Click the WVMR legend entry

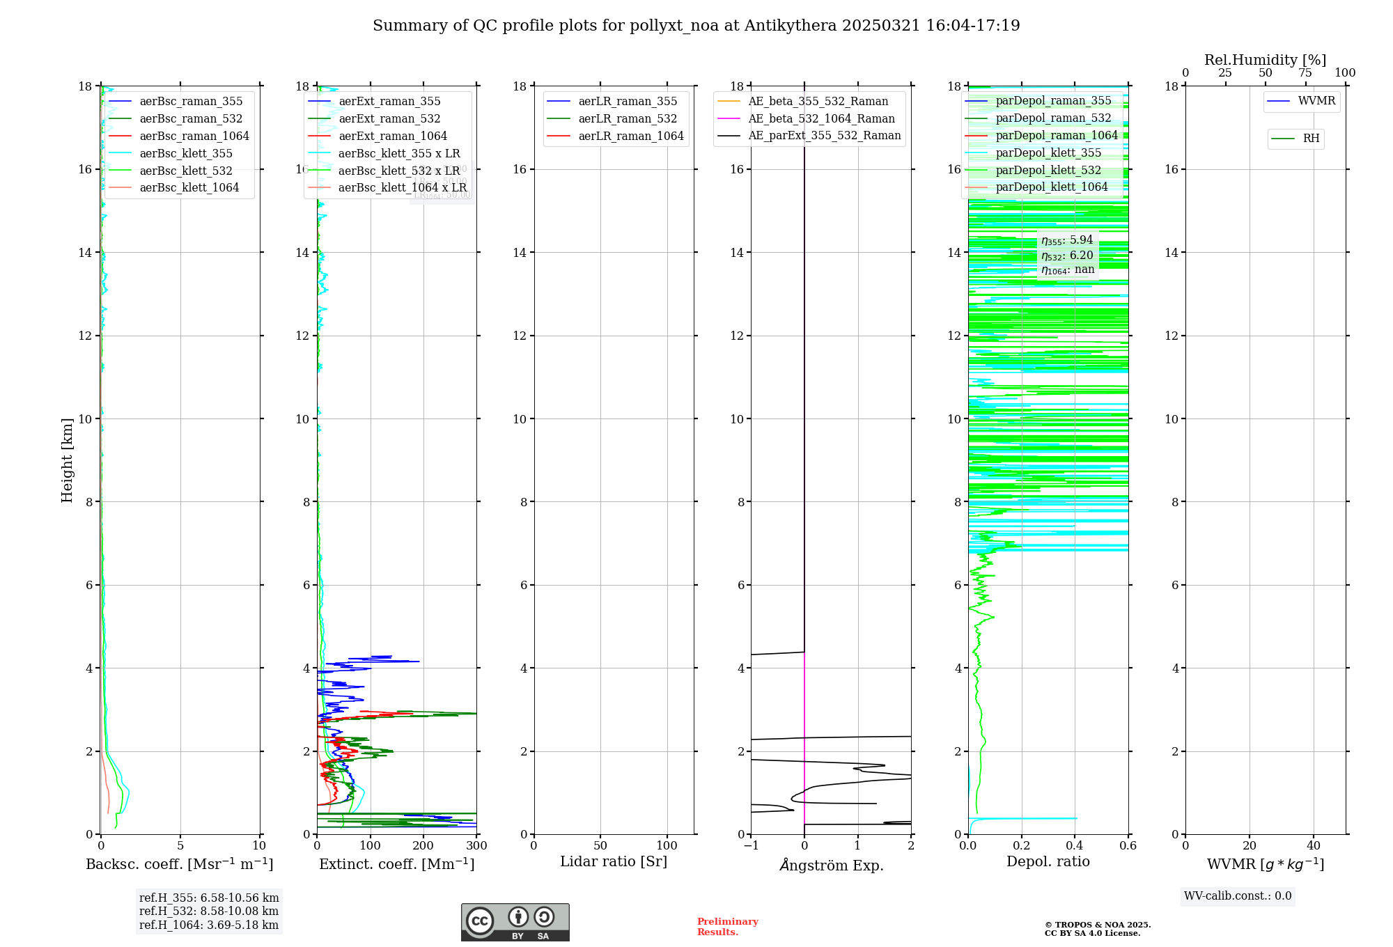pos(1302,102)
